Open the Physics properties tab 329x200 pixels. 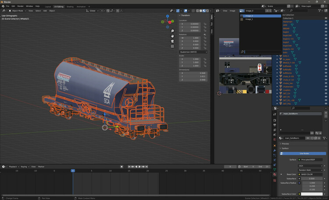tap(275, 160)
